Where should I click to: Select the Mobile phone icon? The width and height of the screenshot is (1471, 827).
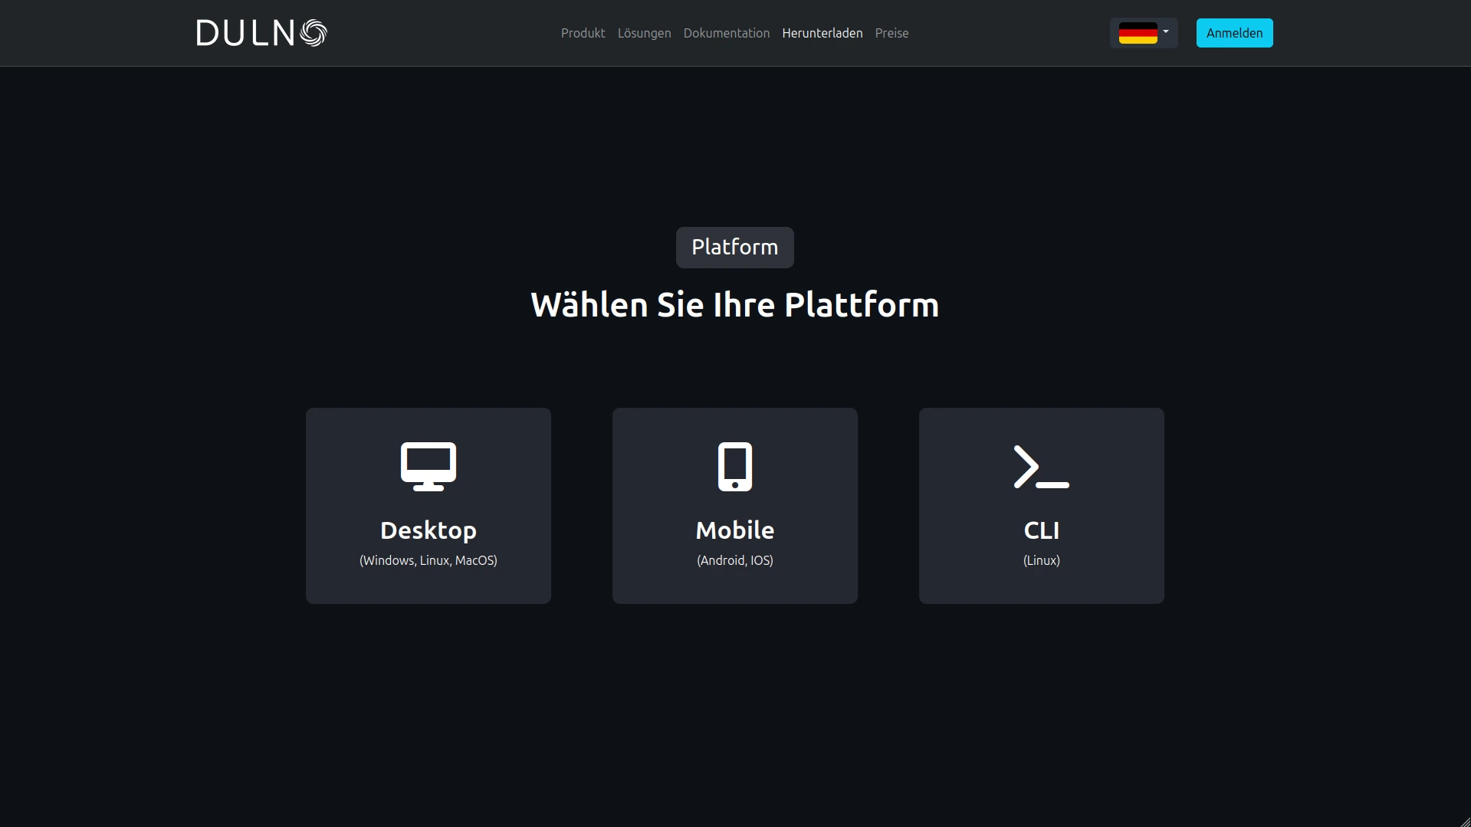[734, 466]
